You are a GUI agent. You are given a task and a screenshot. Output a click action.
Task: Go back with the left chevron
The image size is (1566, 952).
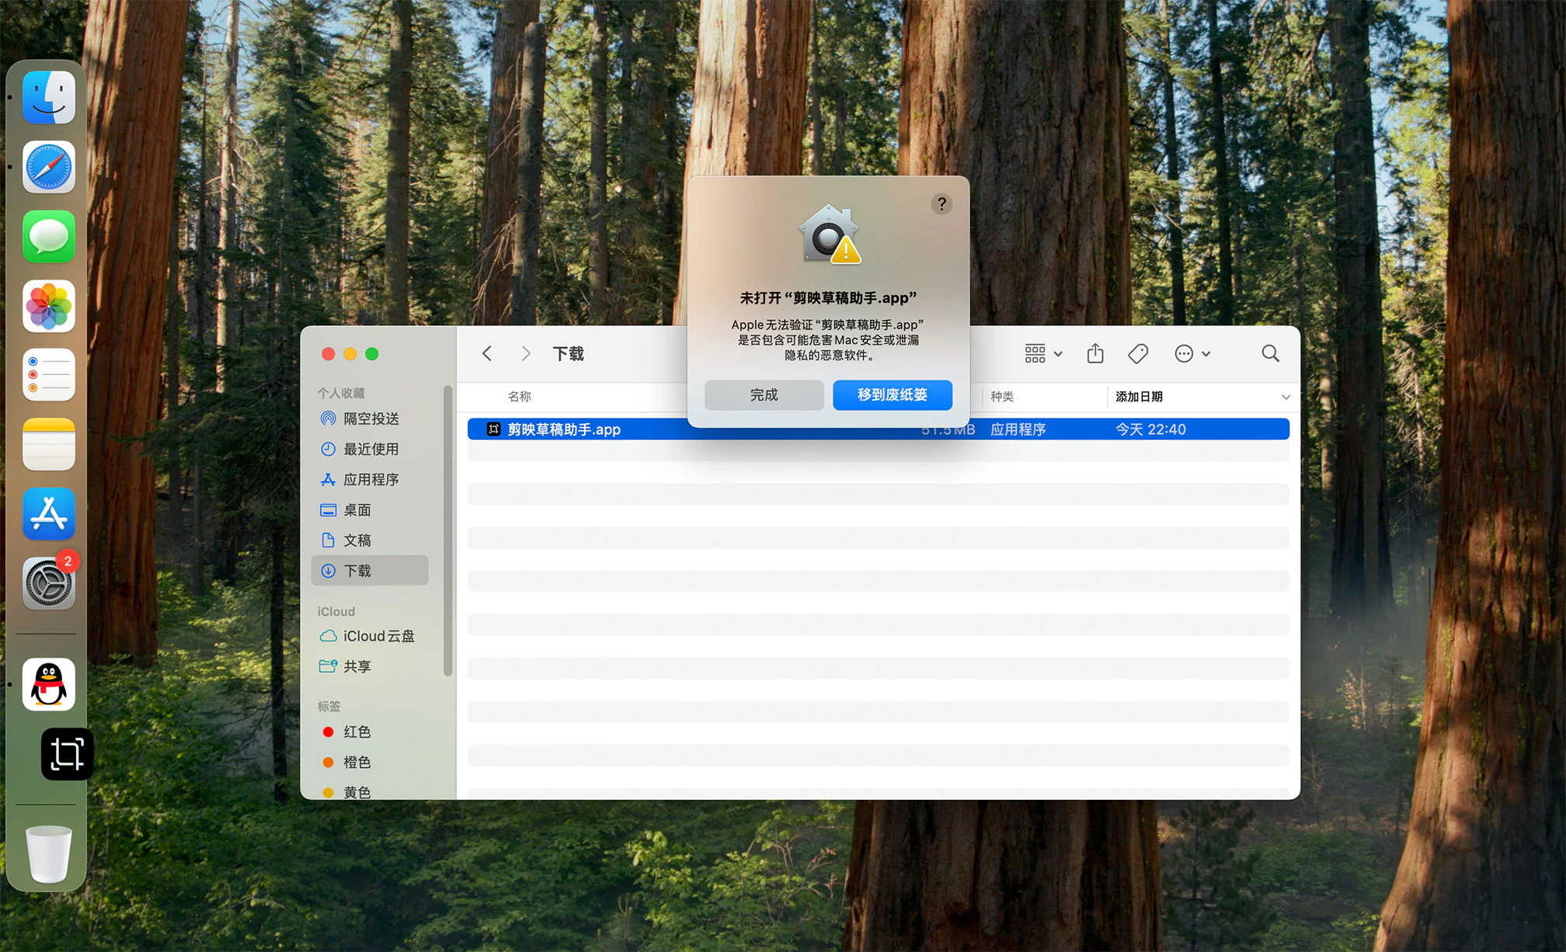coord(487,354)
